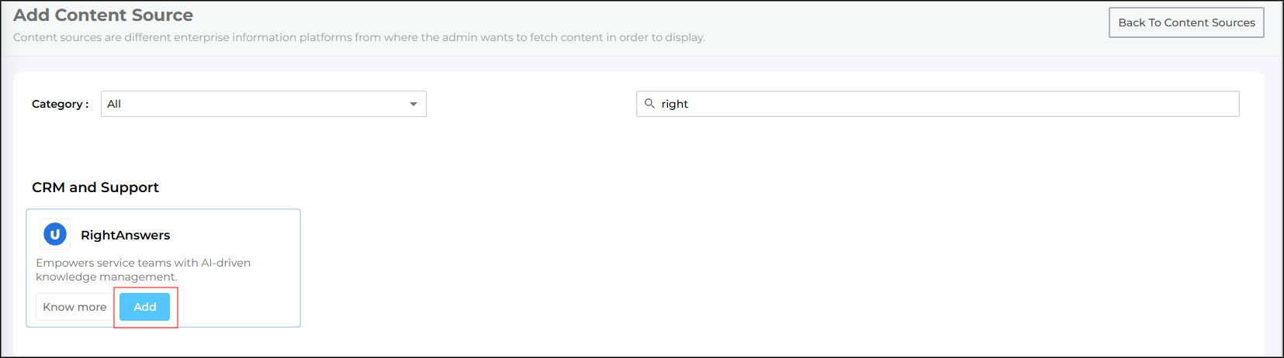
Task: Click blank space right of RightAnswers title
Action: coord(233,235)
